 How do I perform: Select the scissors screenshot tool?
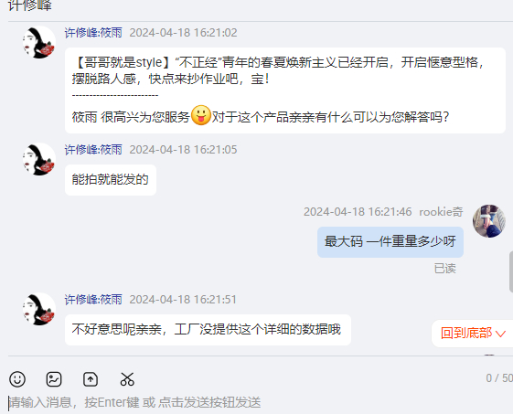pyautogui.click(x=127, y=379)
